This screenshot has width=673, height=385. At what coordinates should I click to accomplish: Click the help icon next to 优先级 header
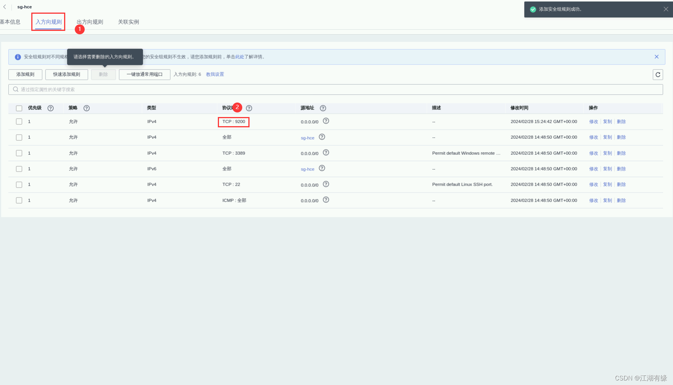click(50, 108)
